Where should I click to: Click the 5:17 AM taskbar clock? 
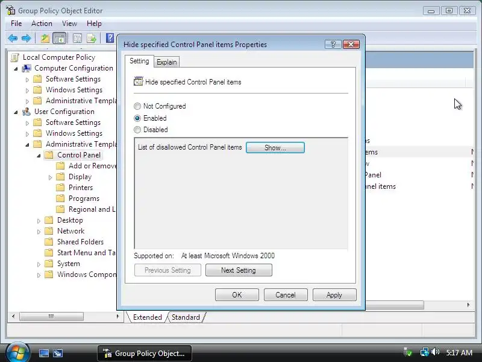click(459, 352)
